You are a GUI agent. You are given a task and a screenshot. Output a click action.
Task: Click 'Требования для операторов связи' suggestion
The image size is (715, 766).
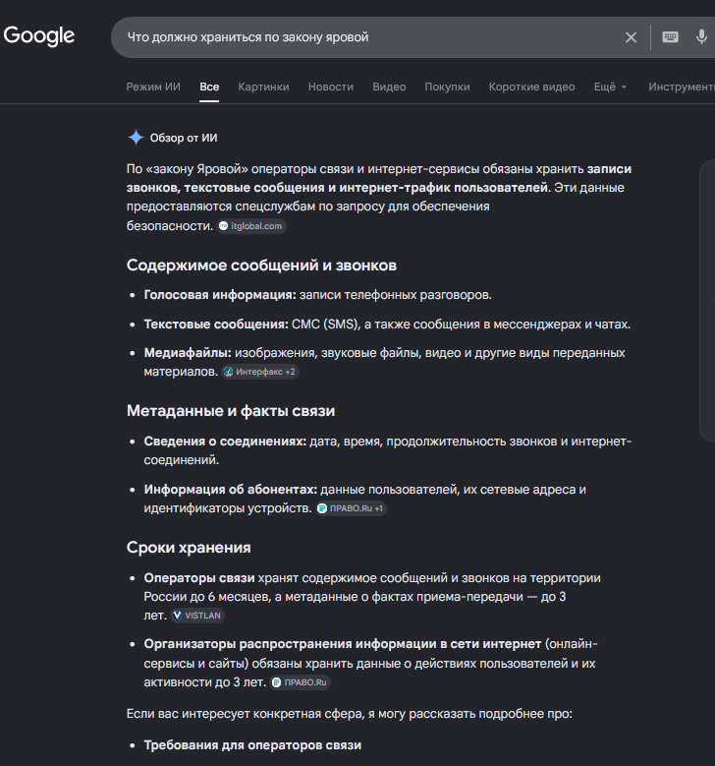(252, 745)
